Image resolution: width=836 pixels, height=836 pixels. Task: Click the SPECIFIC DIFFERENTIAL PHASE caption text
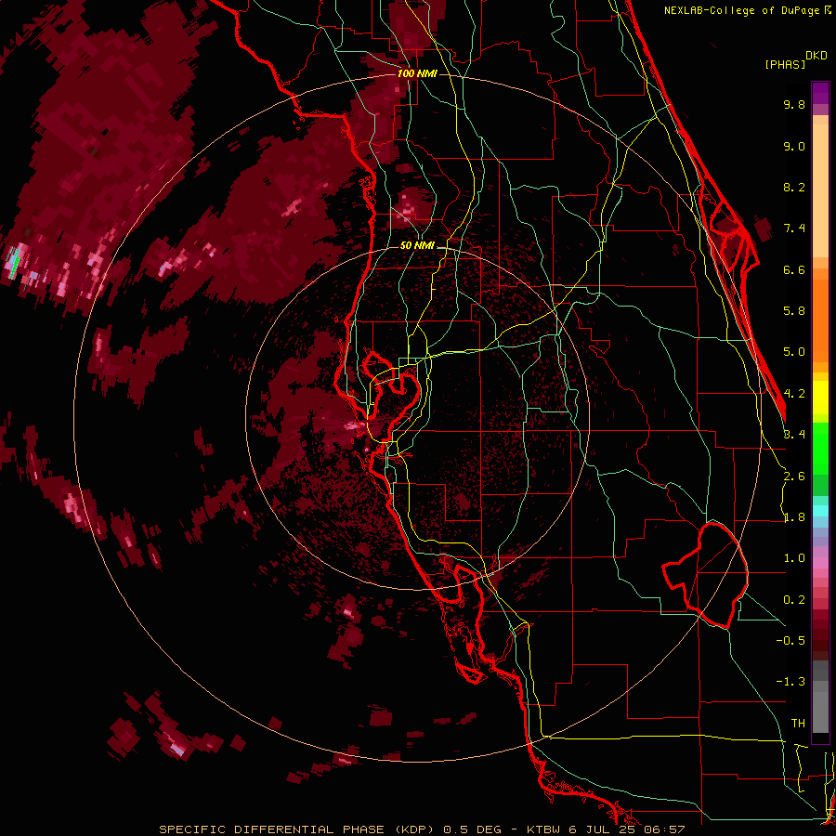274,829
